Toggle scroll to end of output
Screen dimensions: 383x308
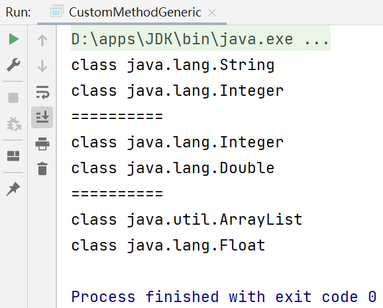pyautogui.click(x=42, y=117)
